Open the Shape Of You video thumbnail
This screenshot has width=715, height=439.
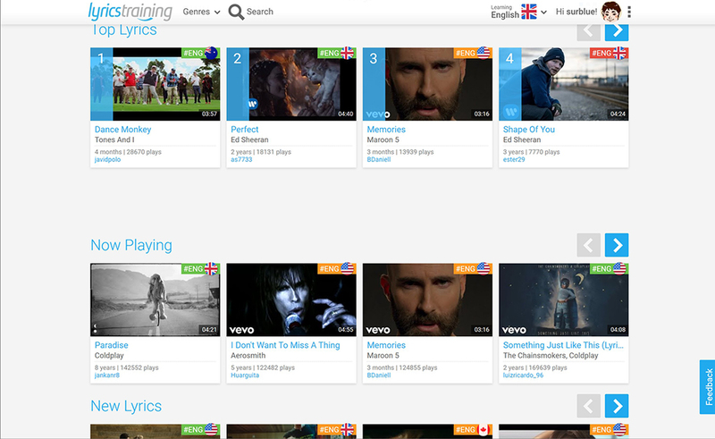[x=564, y=84]
